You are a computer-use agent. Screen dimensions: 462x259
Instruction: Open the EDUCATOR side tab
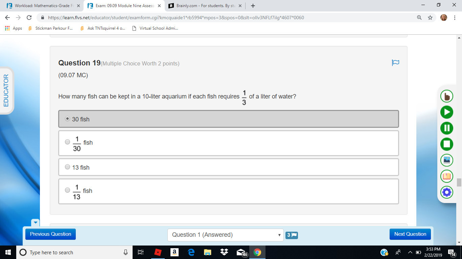(6, 90)
